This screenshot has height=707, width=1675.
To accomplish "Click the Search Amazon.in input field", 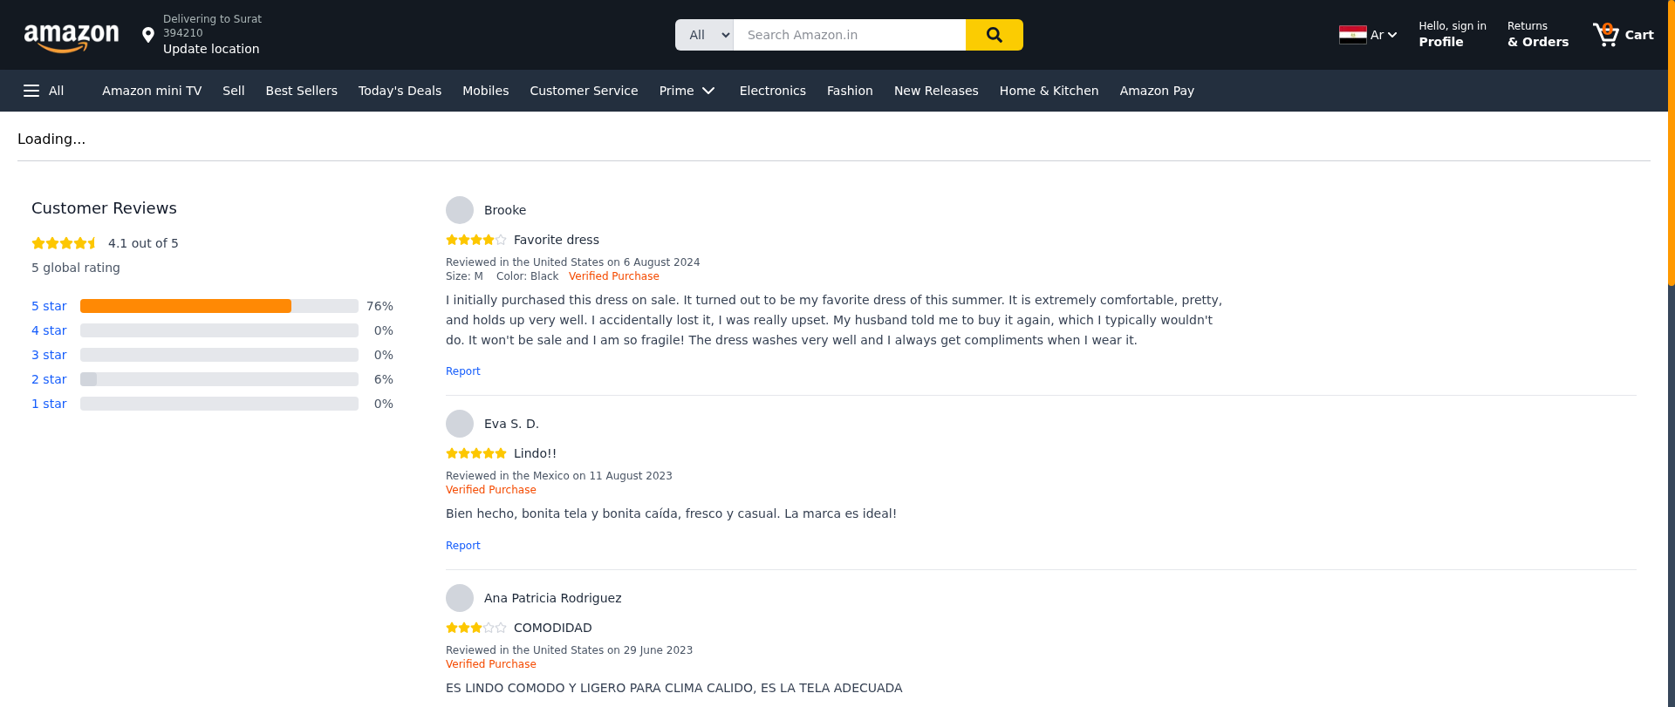I will click(849, 35).
